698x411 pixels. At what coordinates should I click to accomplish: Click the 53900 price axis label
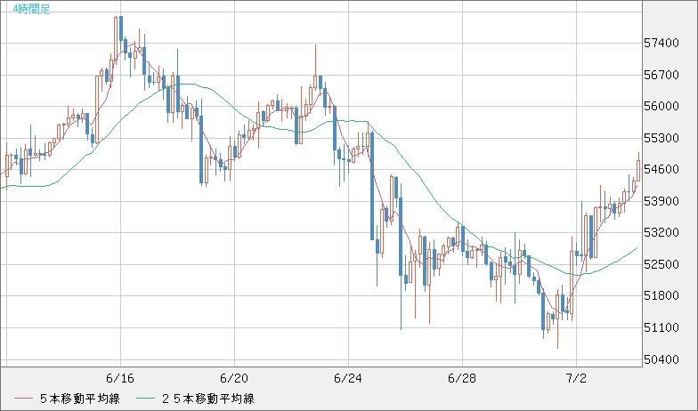[x=661, y=201]
